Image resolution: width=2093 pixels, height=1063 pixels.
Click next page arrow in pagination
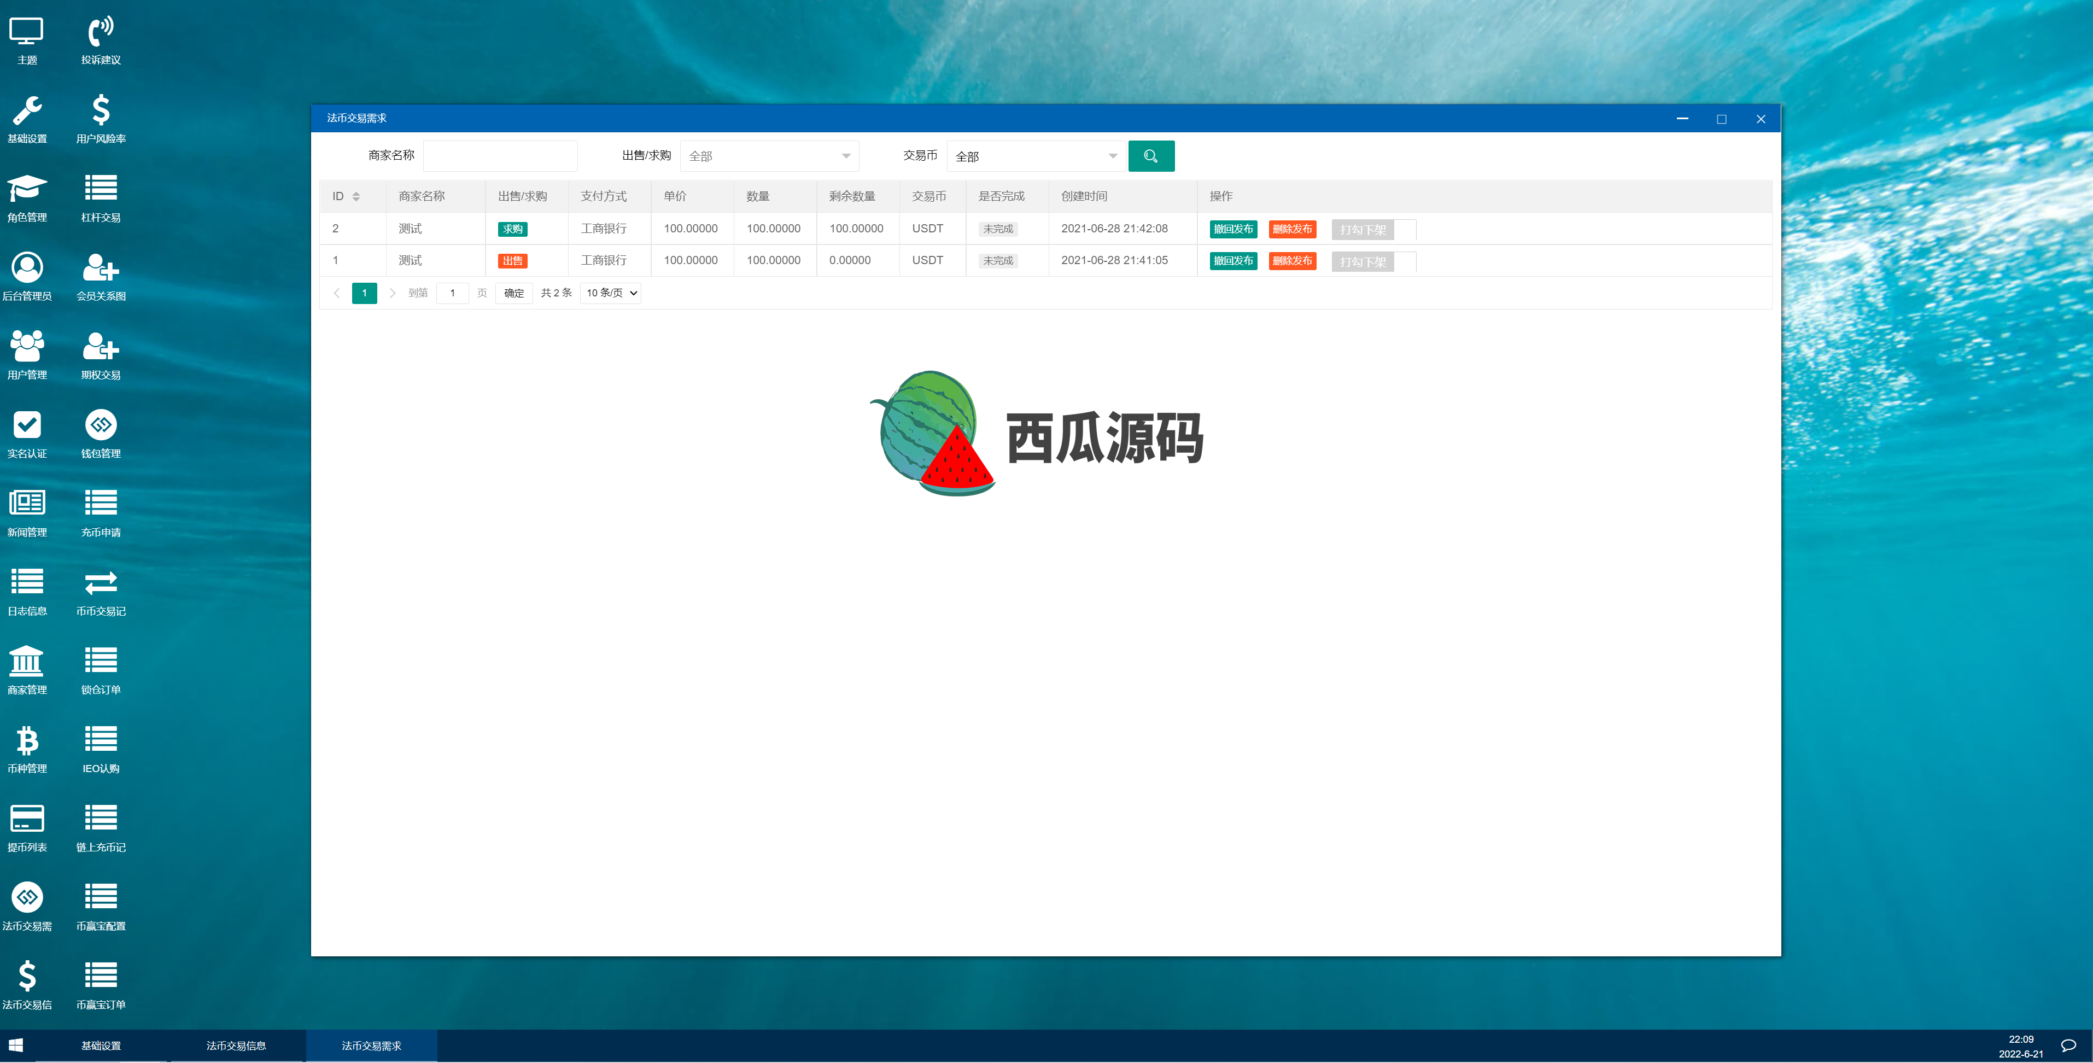click(x=393, y=294)
